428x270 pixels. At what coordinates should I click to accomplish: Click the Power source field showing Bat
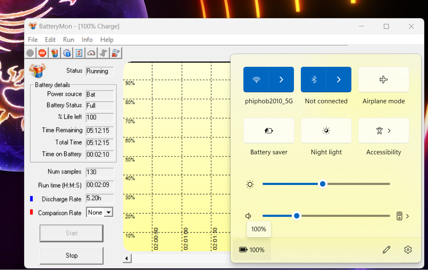click(100, 94)
